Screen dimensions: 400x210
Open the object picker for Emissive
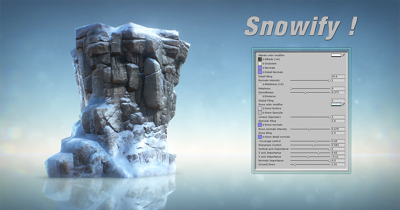263,96
